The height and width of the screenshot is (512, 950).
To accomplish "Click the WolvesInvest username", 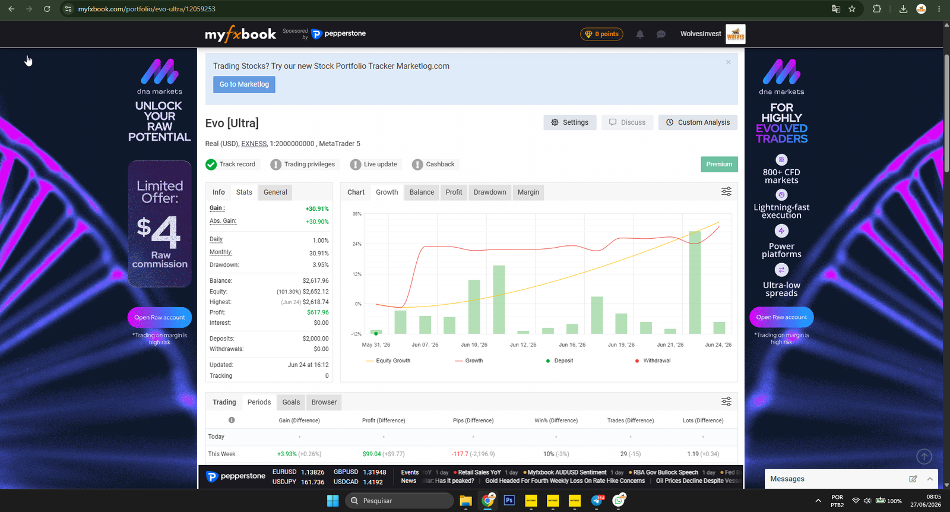I will (701, 34).
